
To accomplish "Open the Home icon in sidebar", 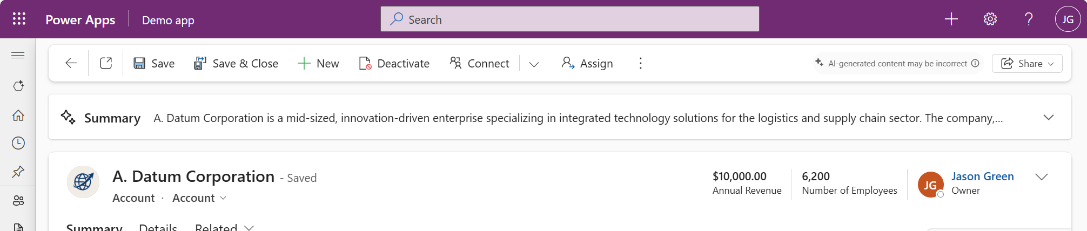I will (18, 115).
